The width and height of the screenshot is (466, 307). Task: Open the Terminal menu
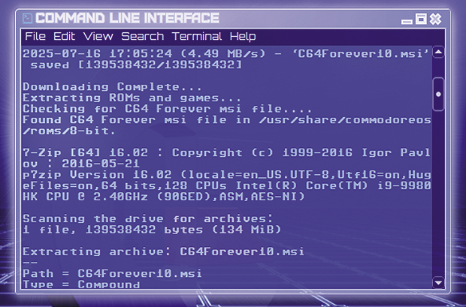point(197,37)
